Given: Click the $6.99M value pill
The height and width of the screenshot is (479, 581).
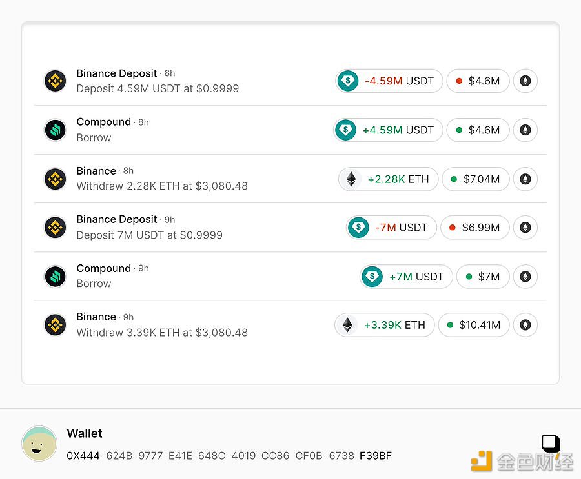Looking at the screenshot, I should (x=475, y=228).
